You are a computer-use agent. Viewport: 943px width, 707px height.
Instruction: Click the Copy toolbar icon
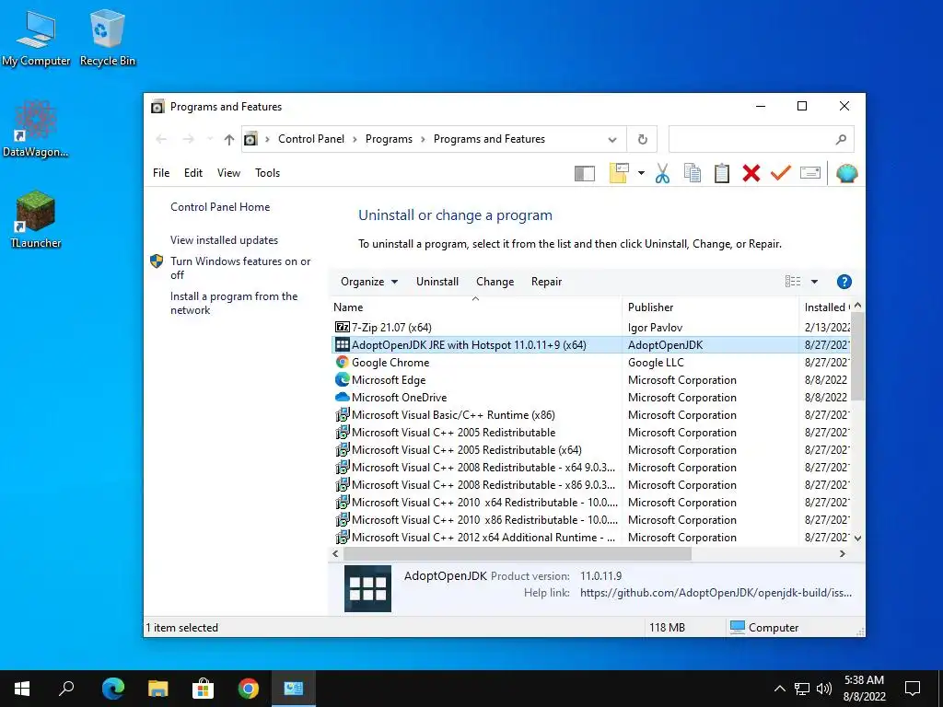pos(693,173)
